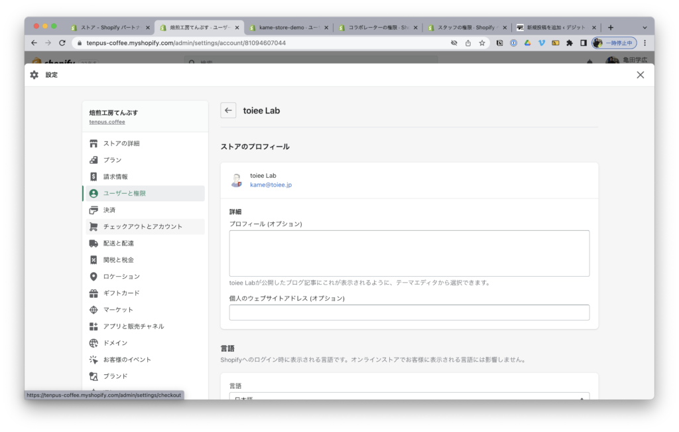
Task: Click the Plan sidebar icon
Action: (x=93, y=160)
